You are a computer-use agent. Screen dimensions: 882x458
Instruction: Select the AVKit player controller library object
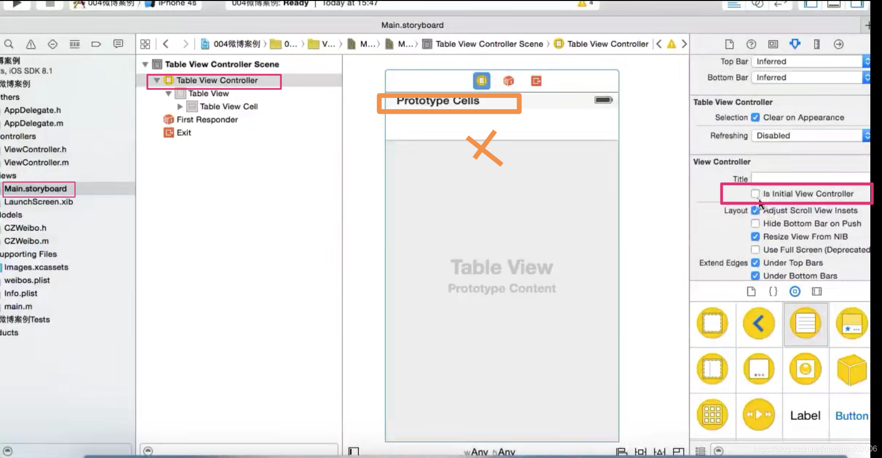point(759,415)
